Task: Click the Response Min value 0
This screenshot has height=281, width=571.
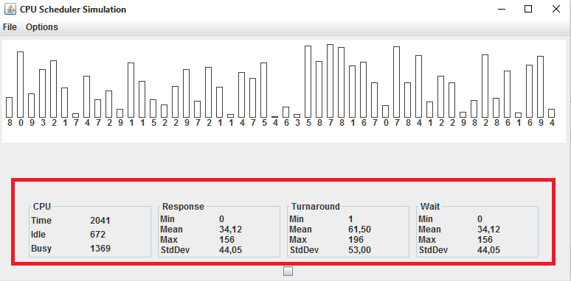Action: (x=221, y=219)
